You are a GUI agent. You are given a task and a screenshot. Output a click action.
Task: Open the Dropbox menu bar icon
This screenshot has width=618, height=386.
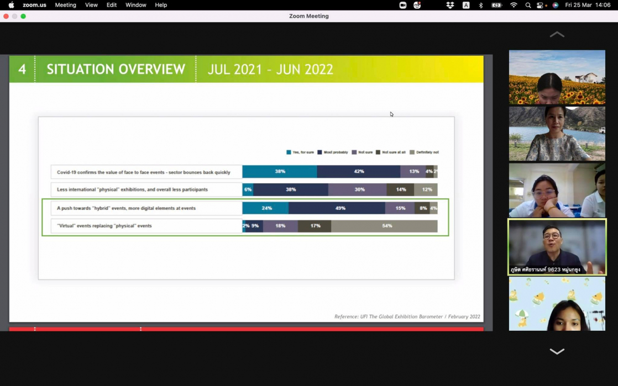point(450,5)
